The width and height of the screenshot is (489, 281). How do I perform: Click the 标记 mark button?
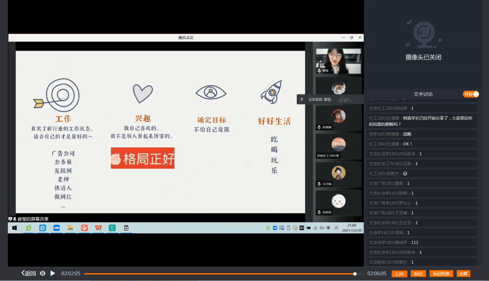[418, 274]
